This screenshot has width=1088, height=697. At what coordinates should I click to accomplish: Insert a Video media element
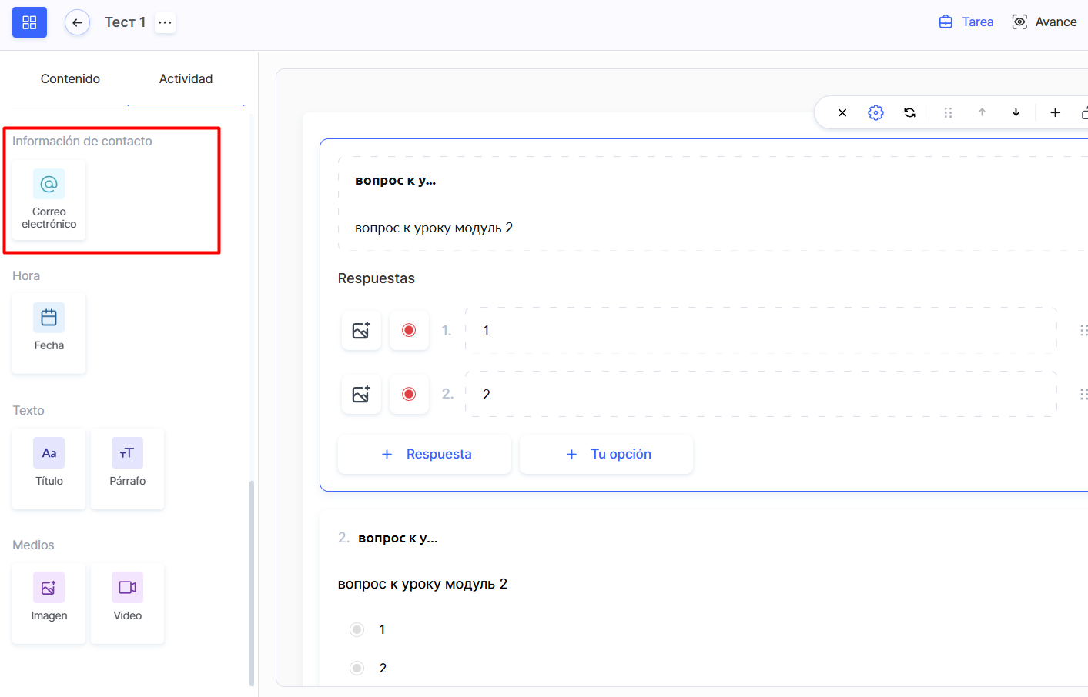(x=127, y=602)
